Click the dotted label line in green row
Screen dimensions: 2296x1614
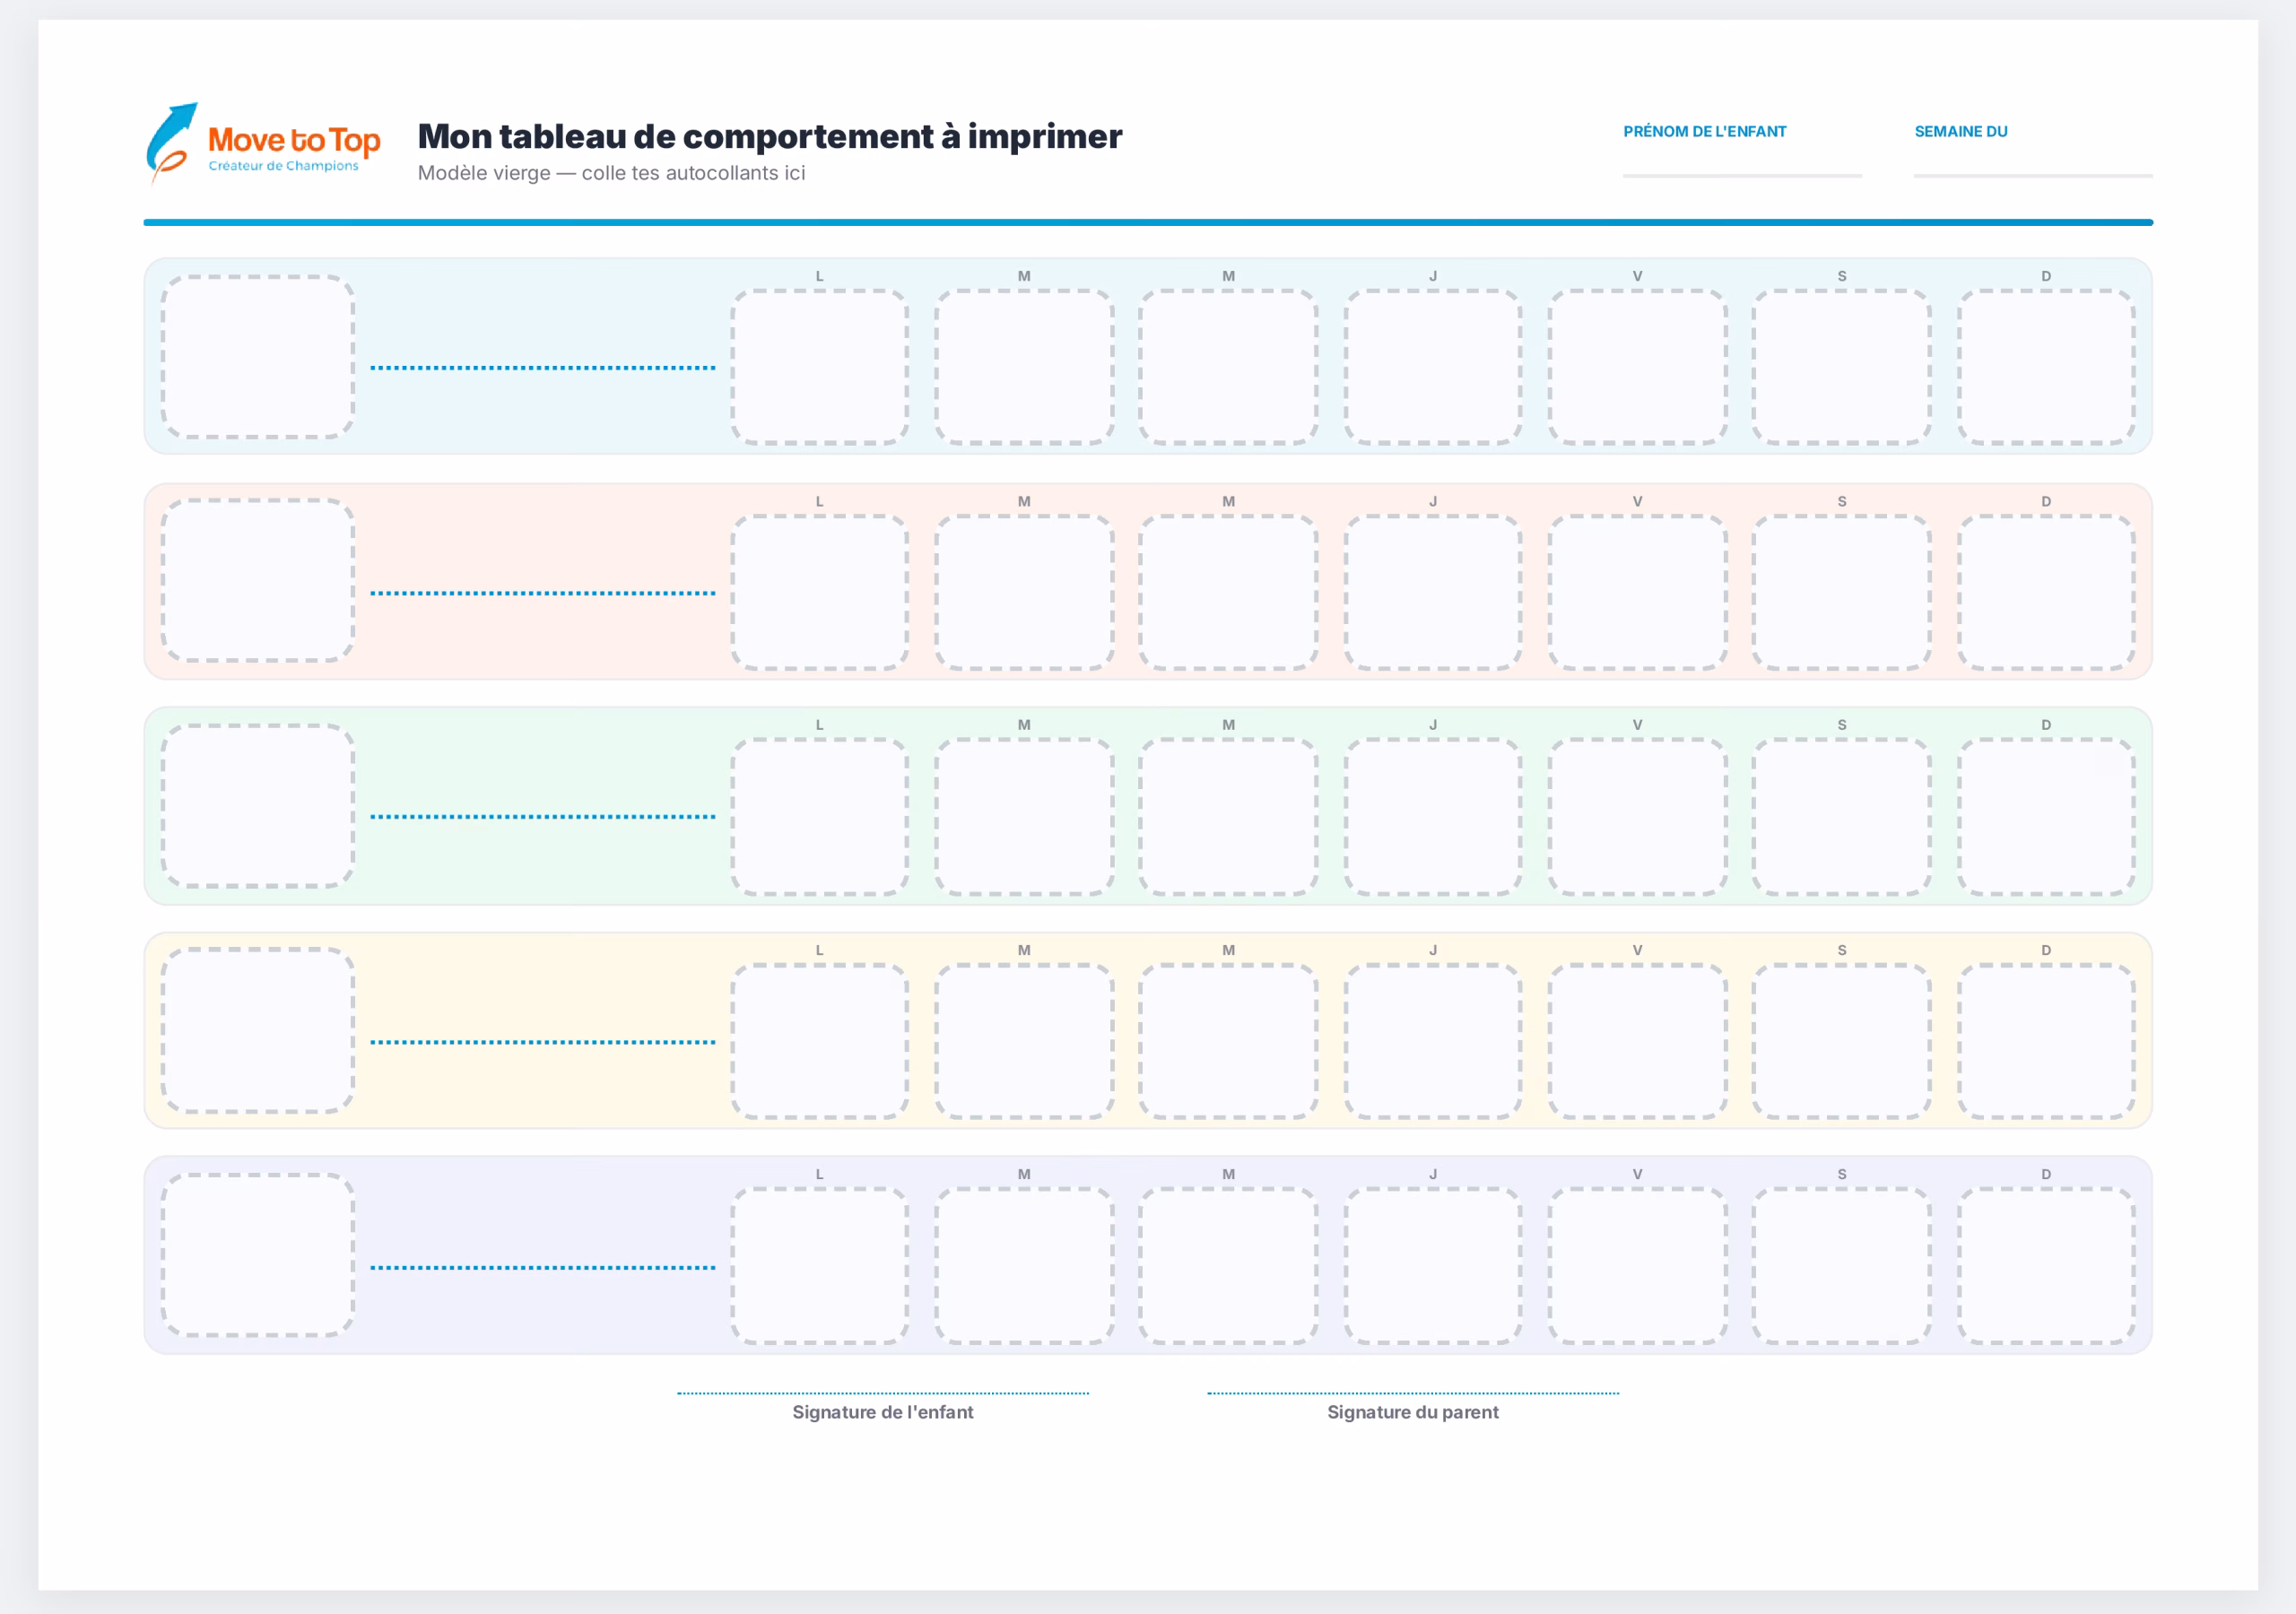click(543, 817)
